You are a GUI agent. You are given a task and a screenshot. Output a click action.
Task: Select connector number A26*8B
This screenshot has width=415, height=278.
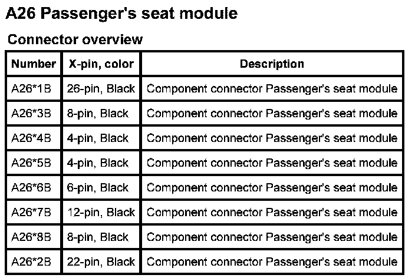(x=32, y=237)
